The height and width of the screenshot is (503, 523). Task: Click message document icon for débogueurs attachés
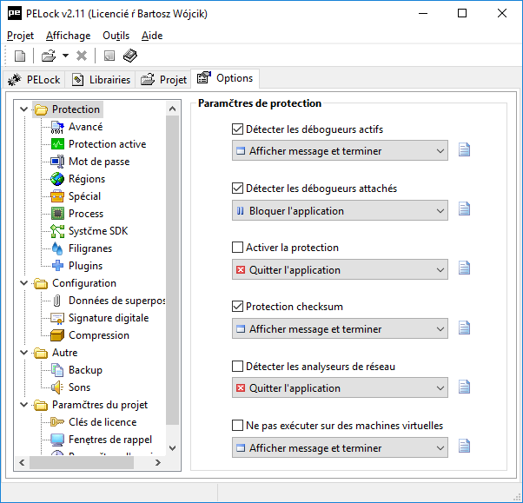[x=464, y=209]
